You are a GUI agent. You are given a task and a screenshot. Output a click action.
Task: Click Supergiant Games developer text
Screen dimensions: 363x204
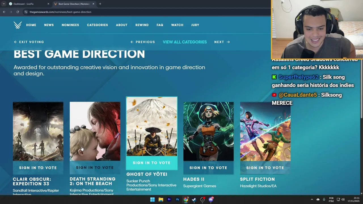click(x=200, y=186)
